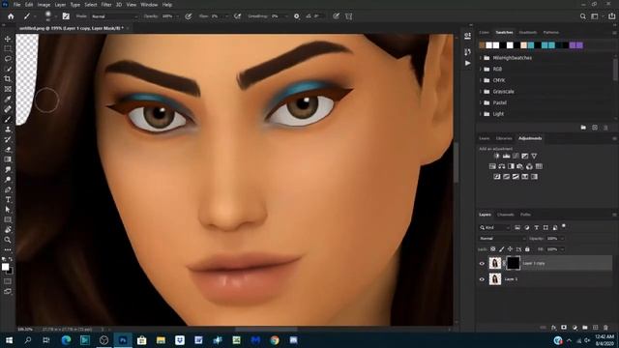Hide the Layer 1 copy layer
Viewport: 619px width, 348px height.
[x=482, y=263]
